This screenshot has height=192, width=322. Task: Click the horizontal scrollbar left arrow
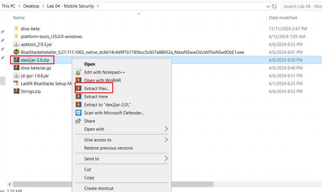[x=10, y=184]
